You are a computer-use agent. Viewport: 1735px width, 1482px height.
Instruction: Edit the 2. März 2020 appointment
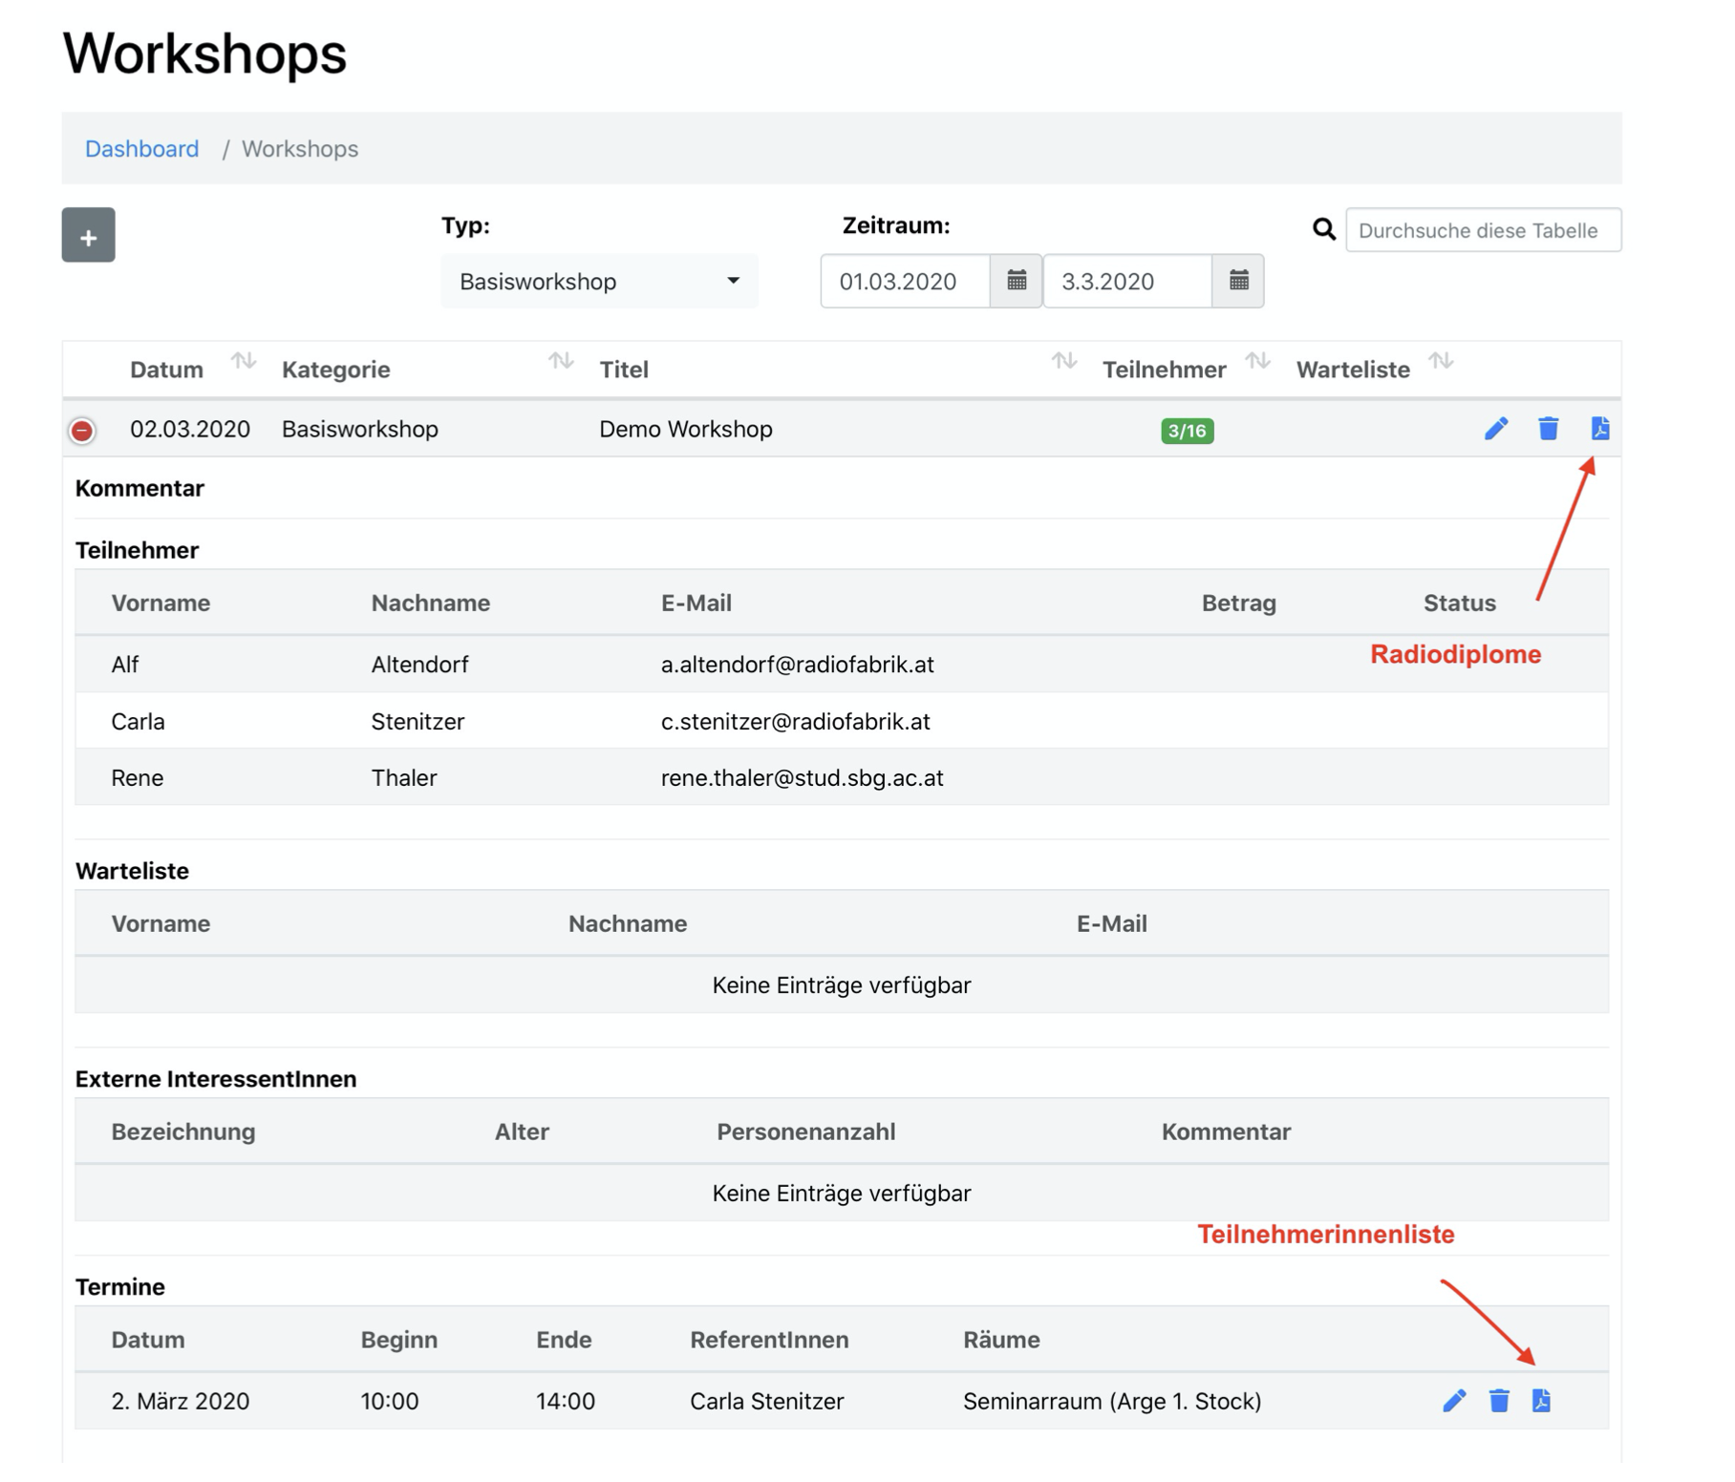pos(1453,1401)
